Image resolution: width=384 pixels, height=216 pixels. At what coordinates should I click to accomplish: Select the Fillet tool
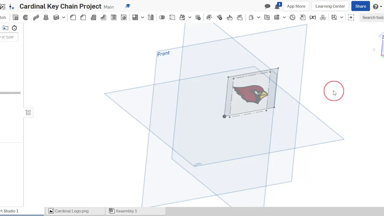click(73, 17)
